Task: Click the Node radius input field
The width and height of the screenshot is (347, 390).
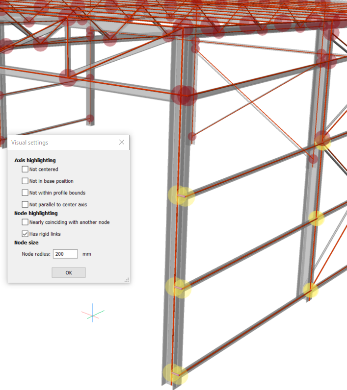Action: coord(65,254)
